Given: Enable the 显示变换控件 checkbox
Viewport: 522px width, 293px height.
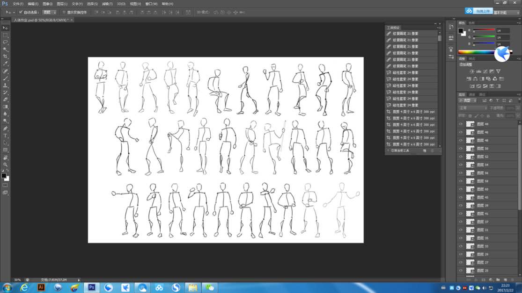Looking at the screenshot, I should point(64,12).
